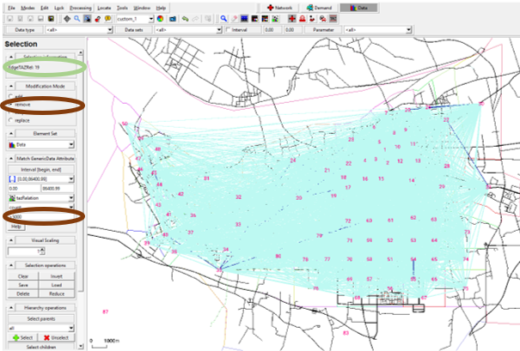Open the Processing menu
This screenshot has height=351, width=520.
pyautogui.click(x=82, y=7)
